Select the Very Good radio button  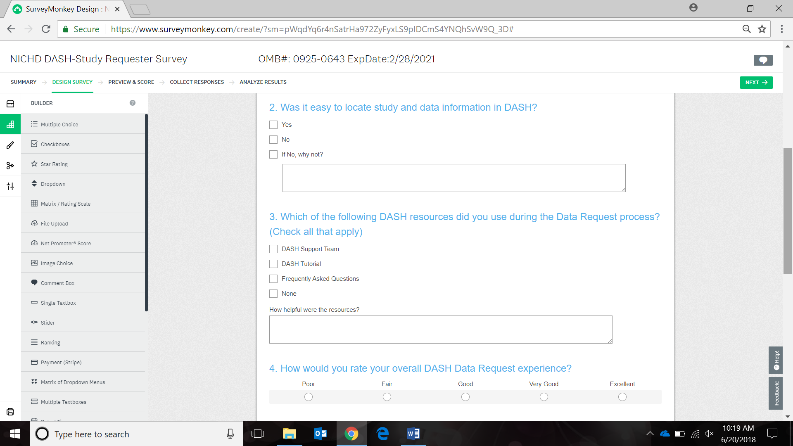point(544,397)
